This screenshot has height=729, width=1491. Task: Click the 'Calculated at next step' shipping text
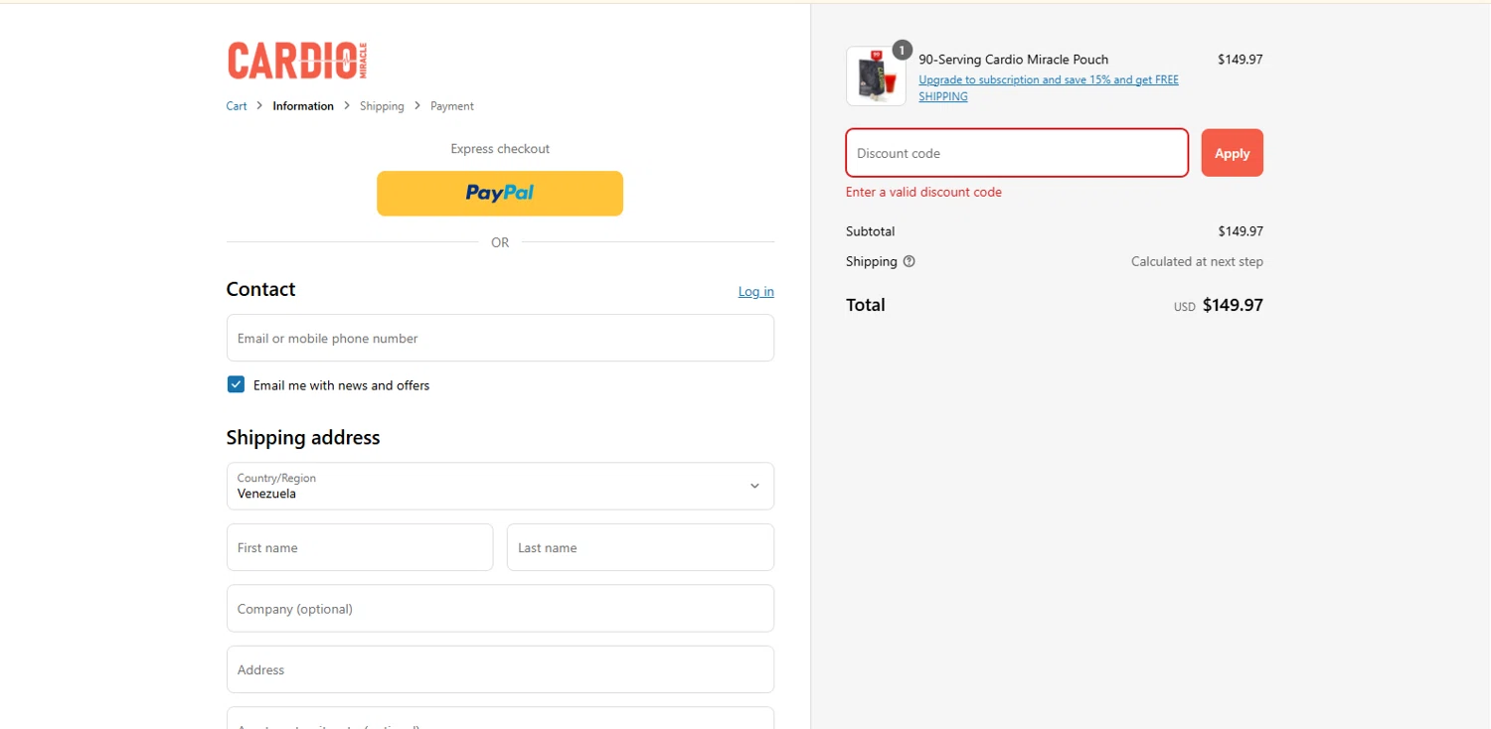coord(1197,261)
